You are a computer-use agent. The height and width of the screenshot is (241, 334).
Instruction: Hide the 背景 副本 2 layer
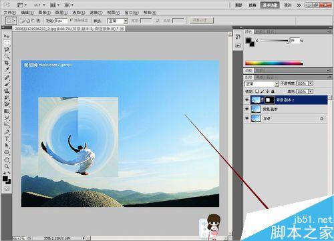[246, 100]
